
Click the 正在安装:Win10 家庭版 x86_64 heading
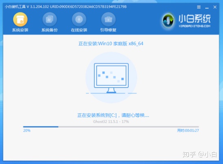111,44
